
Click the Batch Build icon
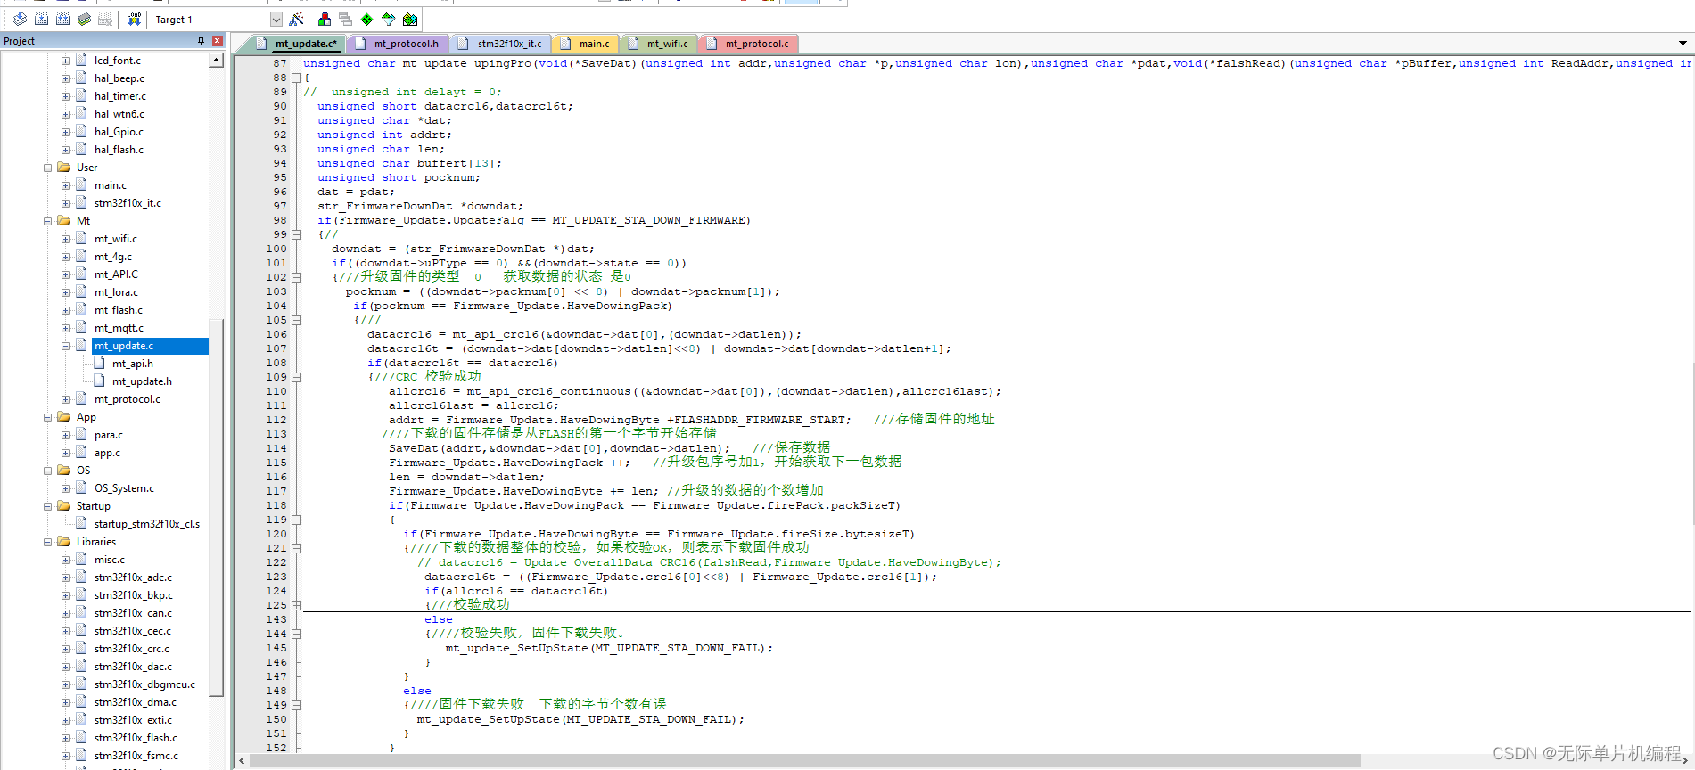click(84, 19)
